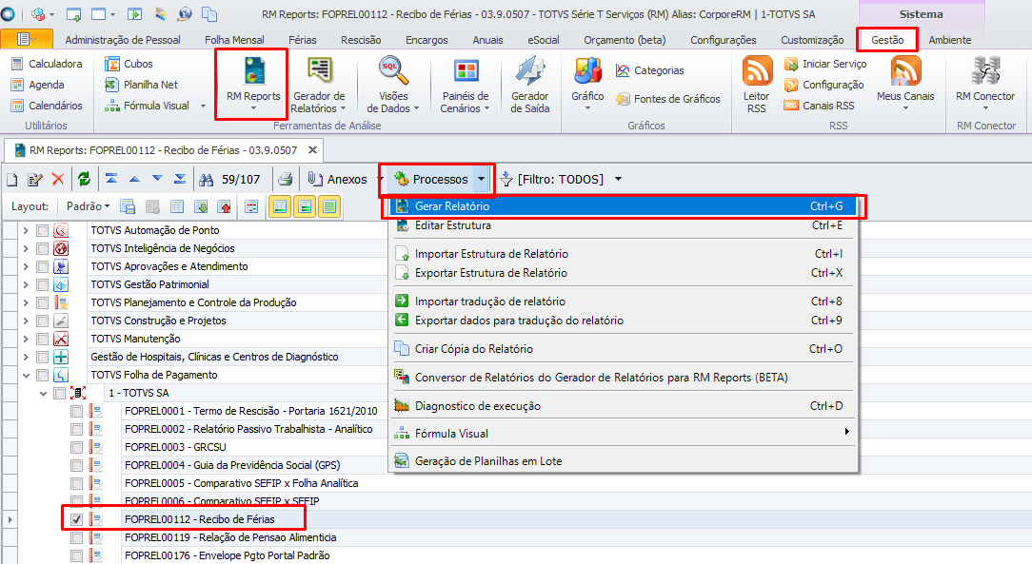
Task: Open RM Reports tool
Action: [x=250, y=84]
